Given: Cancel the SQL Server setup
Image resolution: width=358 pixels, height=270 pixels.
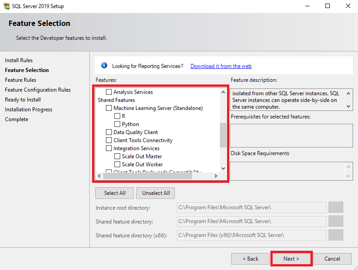Looking at the screenshot, I should (332, 258).
